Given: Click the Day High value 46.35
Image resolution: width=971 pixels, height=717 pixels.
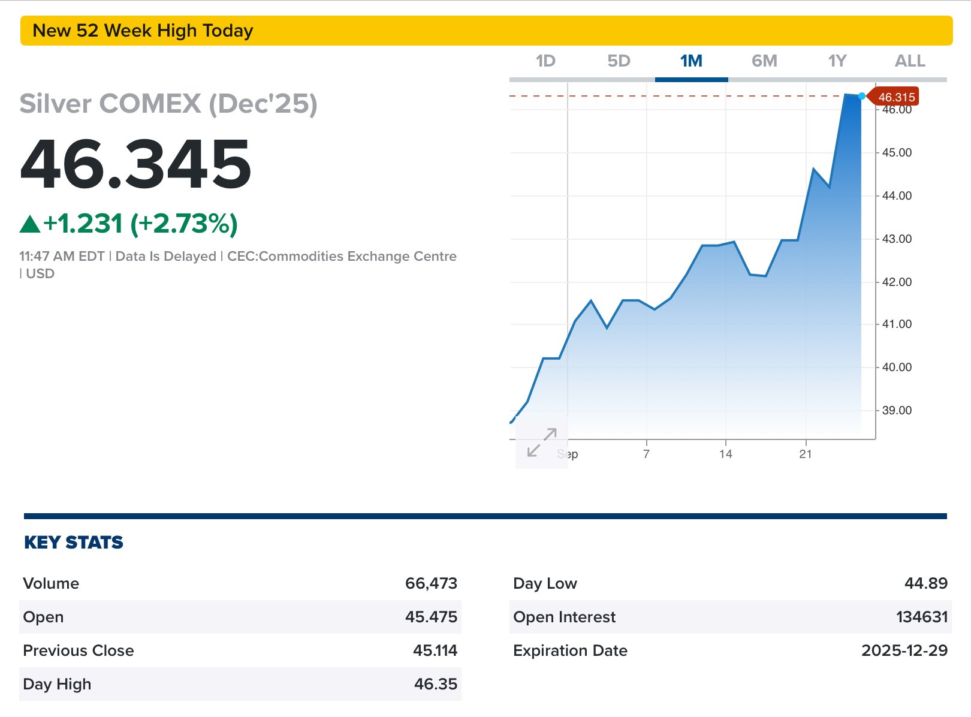Looking at the screenshot, I should pyautogui.click(x=436, y=684).
